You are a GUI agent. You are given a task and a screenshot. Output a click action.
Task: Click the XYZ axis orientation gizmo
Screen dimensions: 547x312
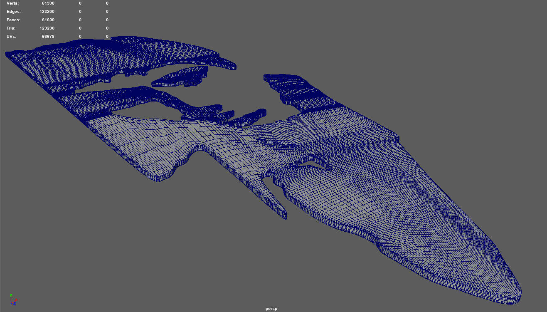12,300
